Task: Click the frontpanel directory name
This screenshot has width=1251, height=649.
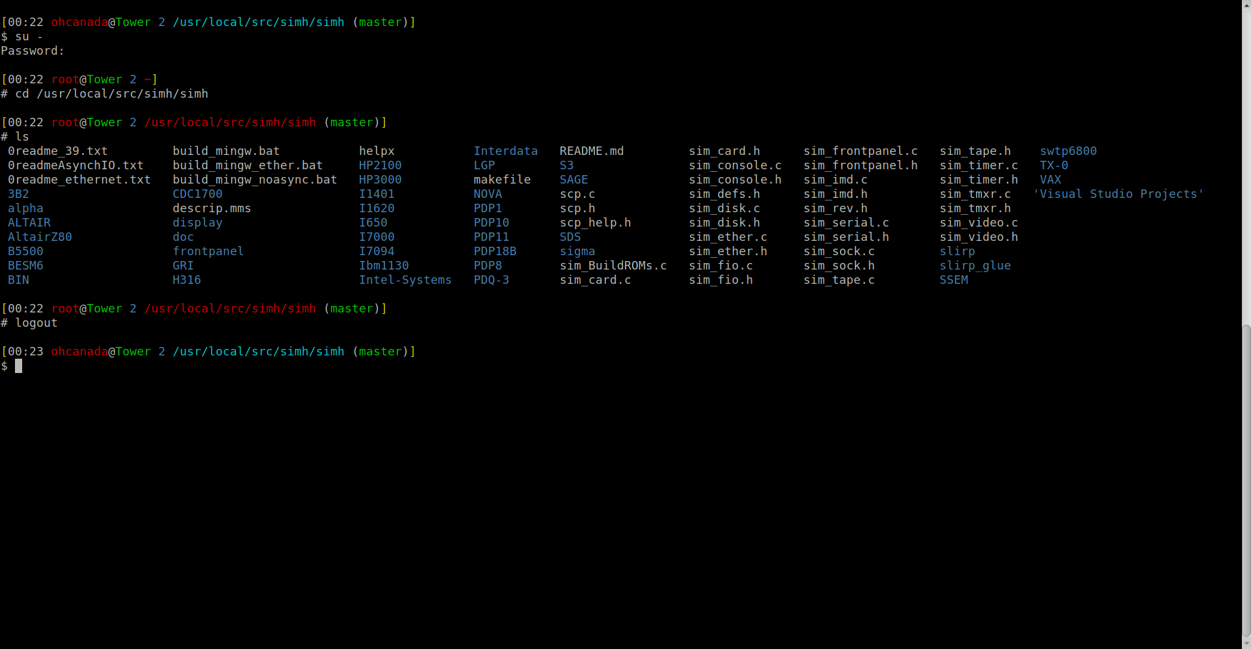Action: coord(208,251)
